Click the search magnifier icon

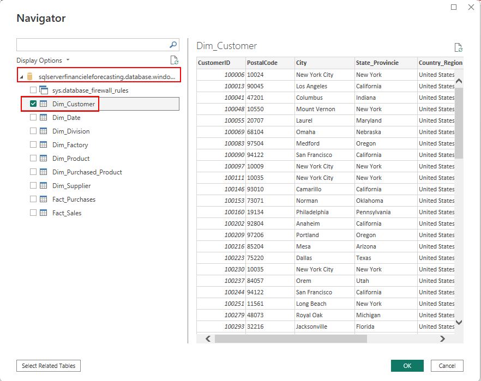pos(173,45)
